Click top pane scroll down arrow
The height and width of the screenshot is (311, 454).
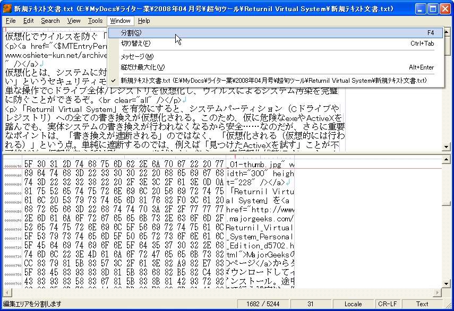coord(446,147)
